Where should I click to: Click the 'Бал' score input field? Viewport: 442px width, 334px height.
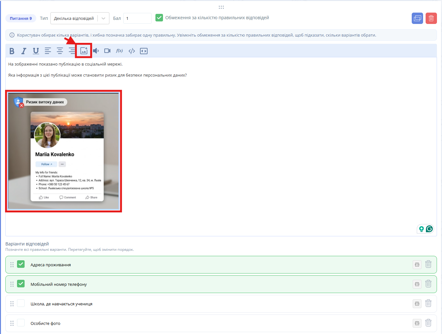[x=137, y=18]
